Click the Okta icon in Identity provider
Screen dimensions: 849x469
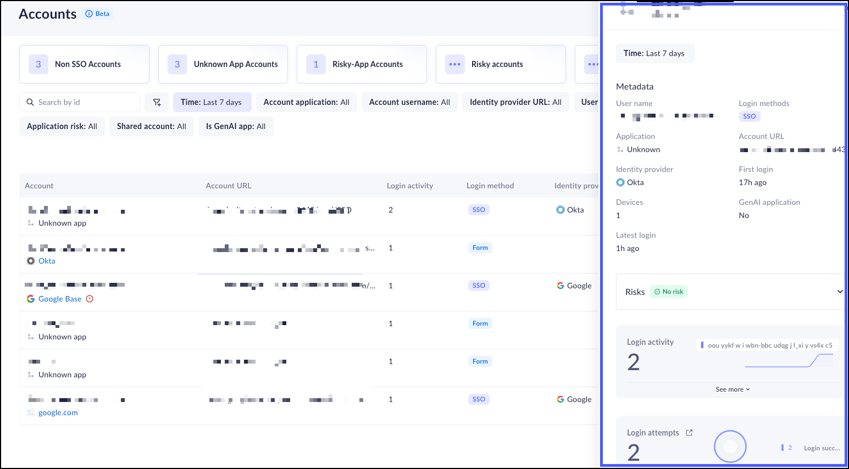coord(620,182)
